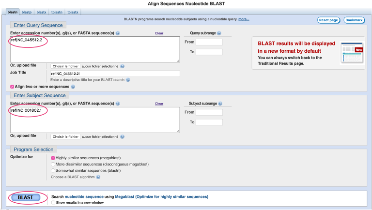Switch to the blastp tab
The width and height of the screenshot is (372, 210).
(x=27, y=12)
